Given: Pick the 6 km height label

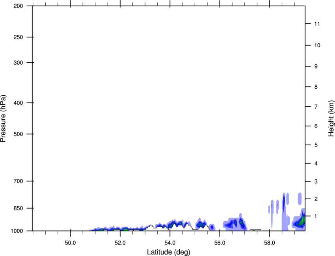Looking at the screenshot, I should click(x=316, y=126).
